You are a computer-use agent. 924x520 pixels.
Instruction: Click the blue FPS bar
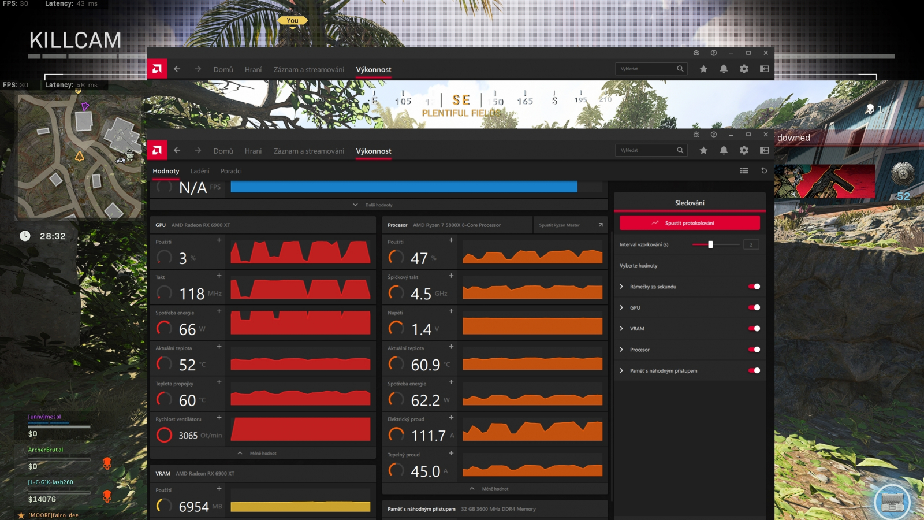[404, 187]
